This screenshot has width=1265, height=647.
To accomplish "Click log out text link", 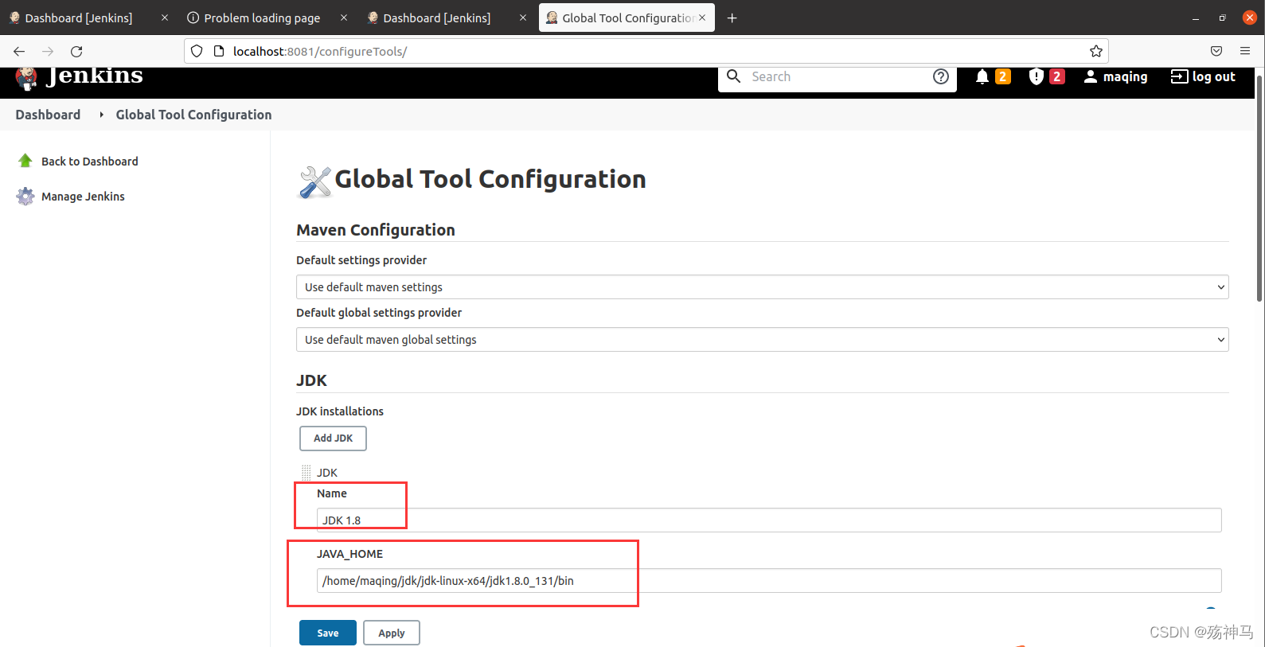I will pos(1214,76).
